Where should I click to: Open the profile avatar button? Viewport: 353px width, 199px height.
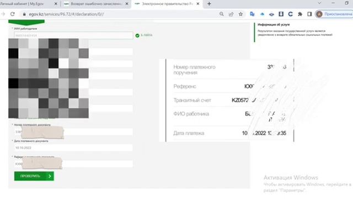coord(319,14)
